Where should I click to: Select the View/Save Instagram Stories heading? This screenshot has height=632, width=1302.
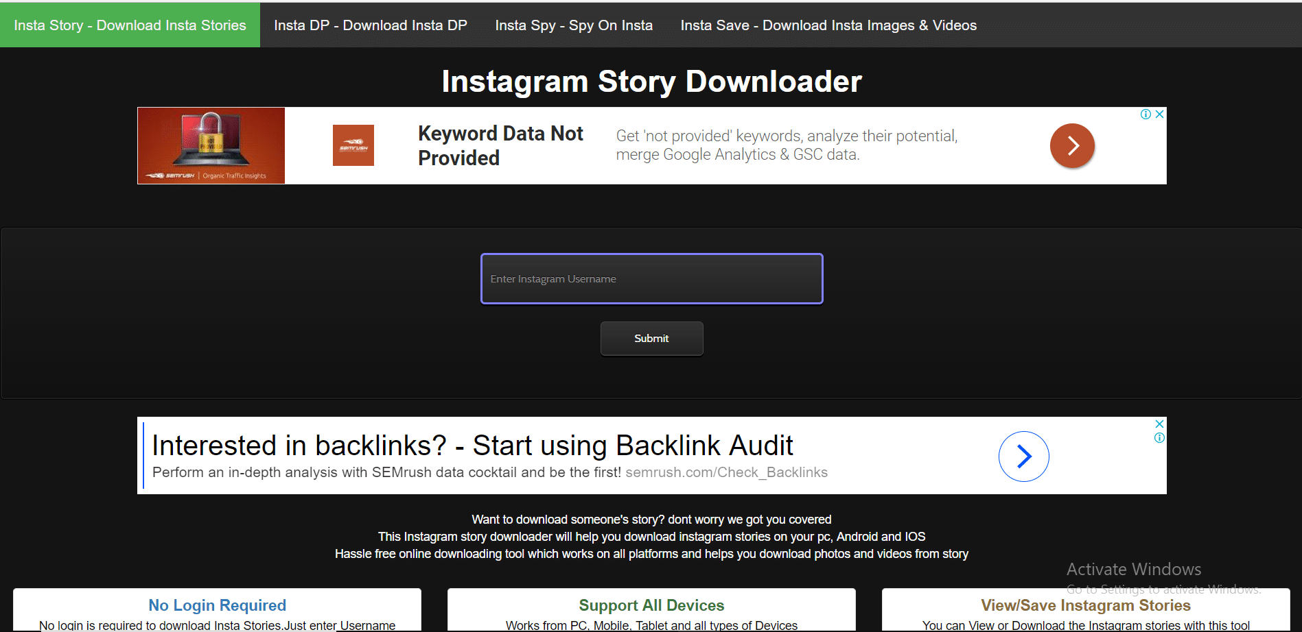[1085, 605]
